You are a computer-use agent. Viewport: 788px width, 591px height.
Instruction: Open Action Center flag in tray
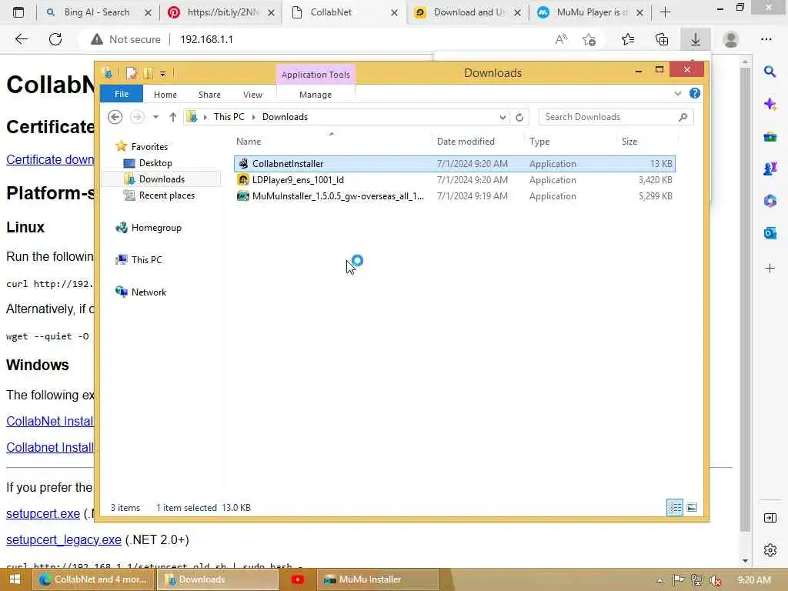pos(678,580)
